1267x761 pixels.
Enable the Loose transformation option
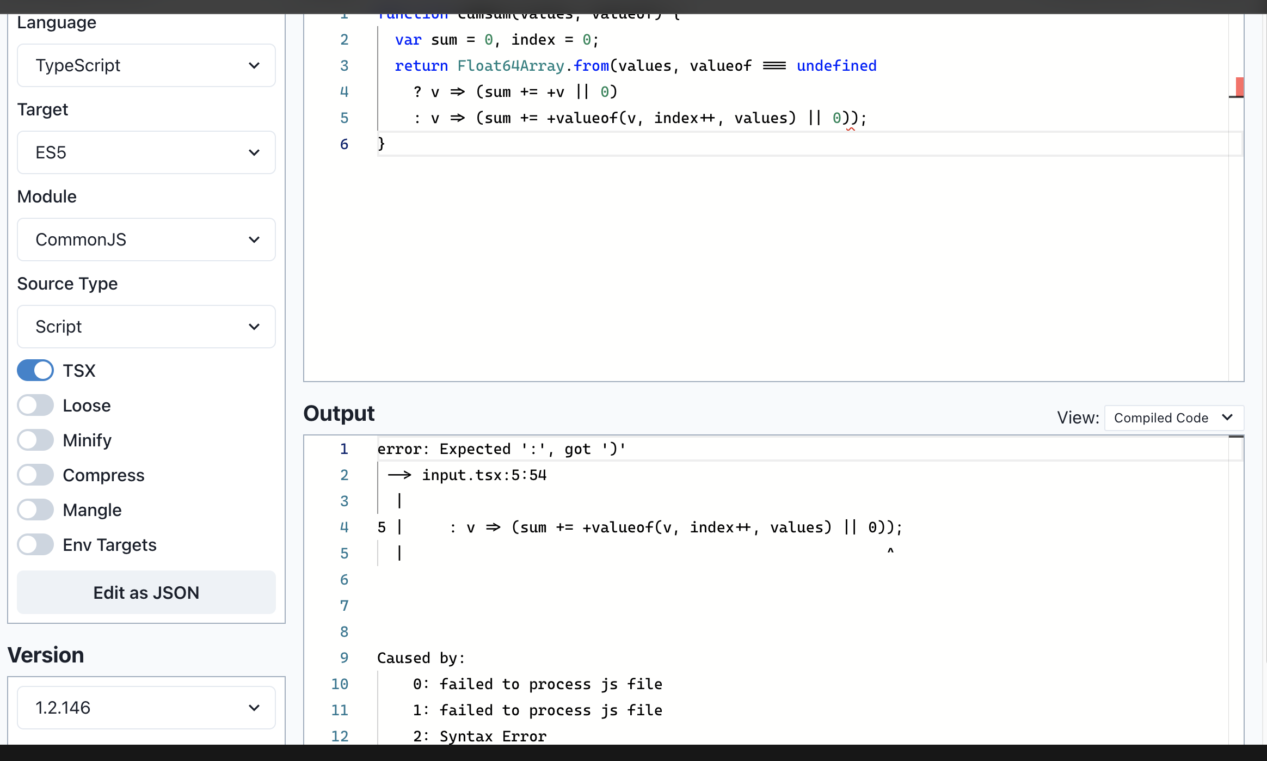pos(35,405)
